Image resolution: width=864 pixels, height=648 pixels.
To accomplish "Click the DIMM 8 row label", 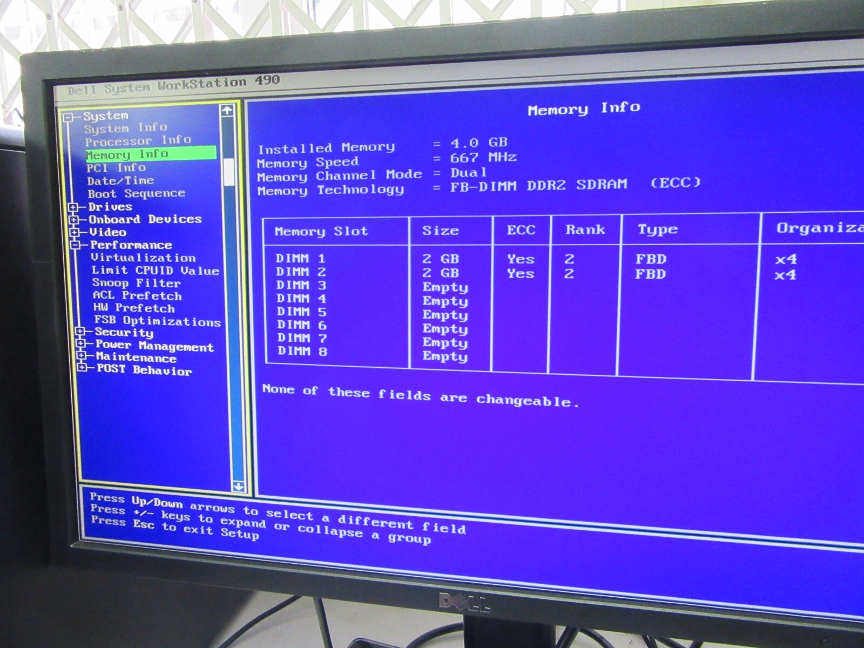I will click(302, 351).
